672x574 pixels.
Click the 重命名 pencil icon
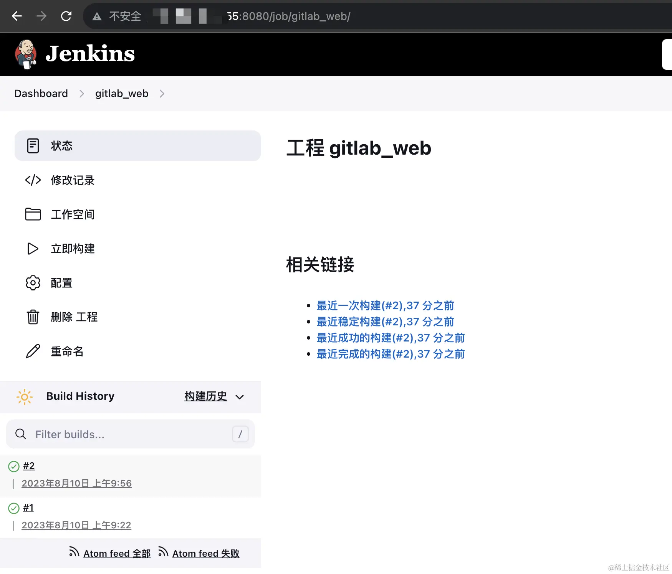coord(33,351)
